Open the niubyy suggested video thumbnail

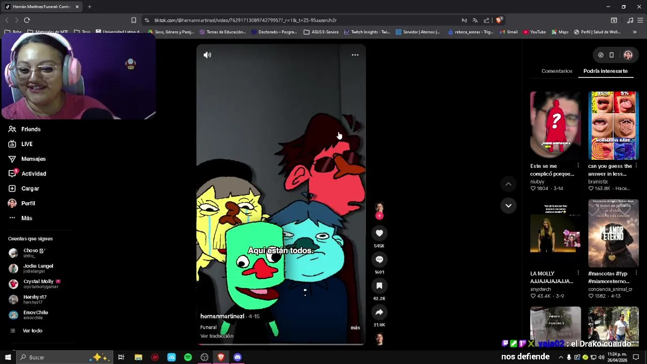click(x=556, y=125)
